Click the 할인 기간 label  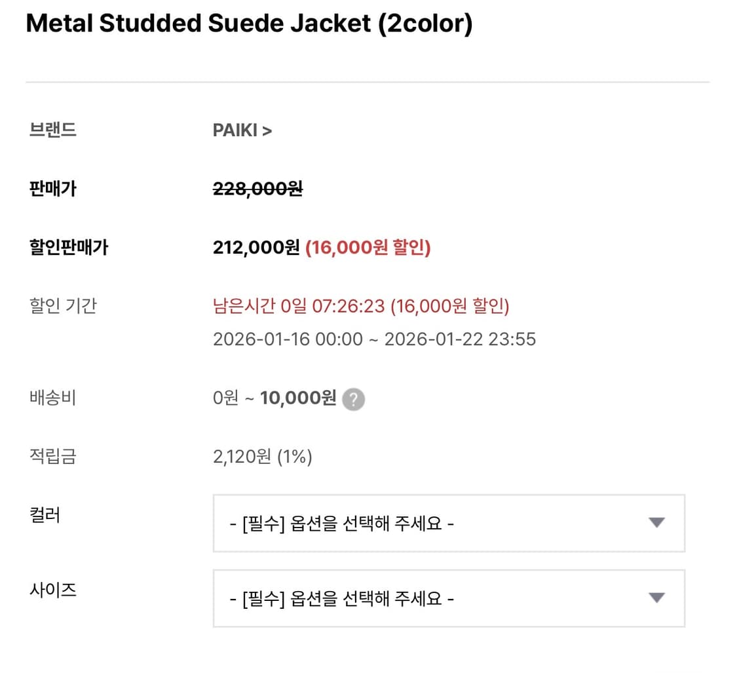63,305
